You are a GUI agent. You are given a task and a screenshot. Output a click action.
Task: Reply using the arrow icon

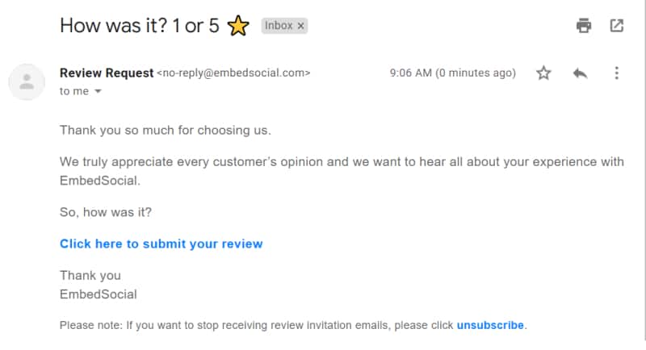[580, 73]
